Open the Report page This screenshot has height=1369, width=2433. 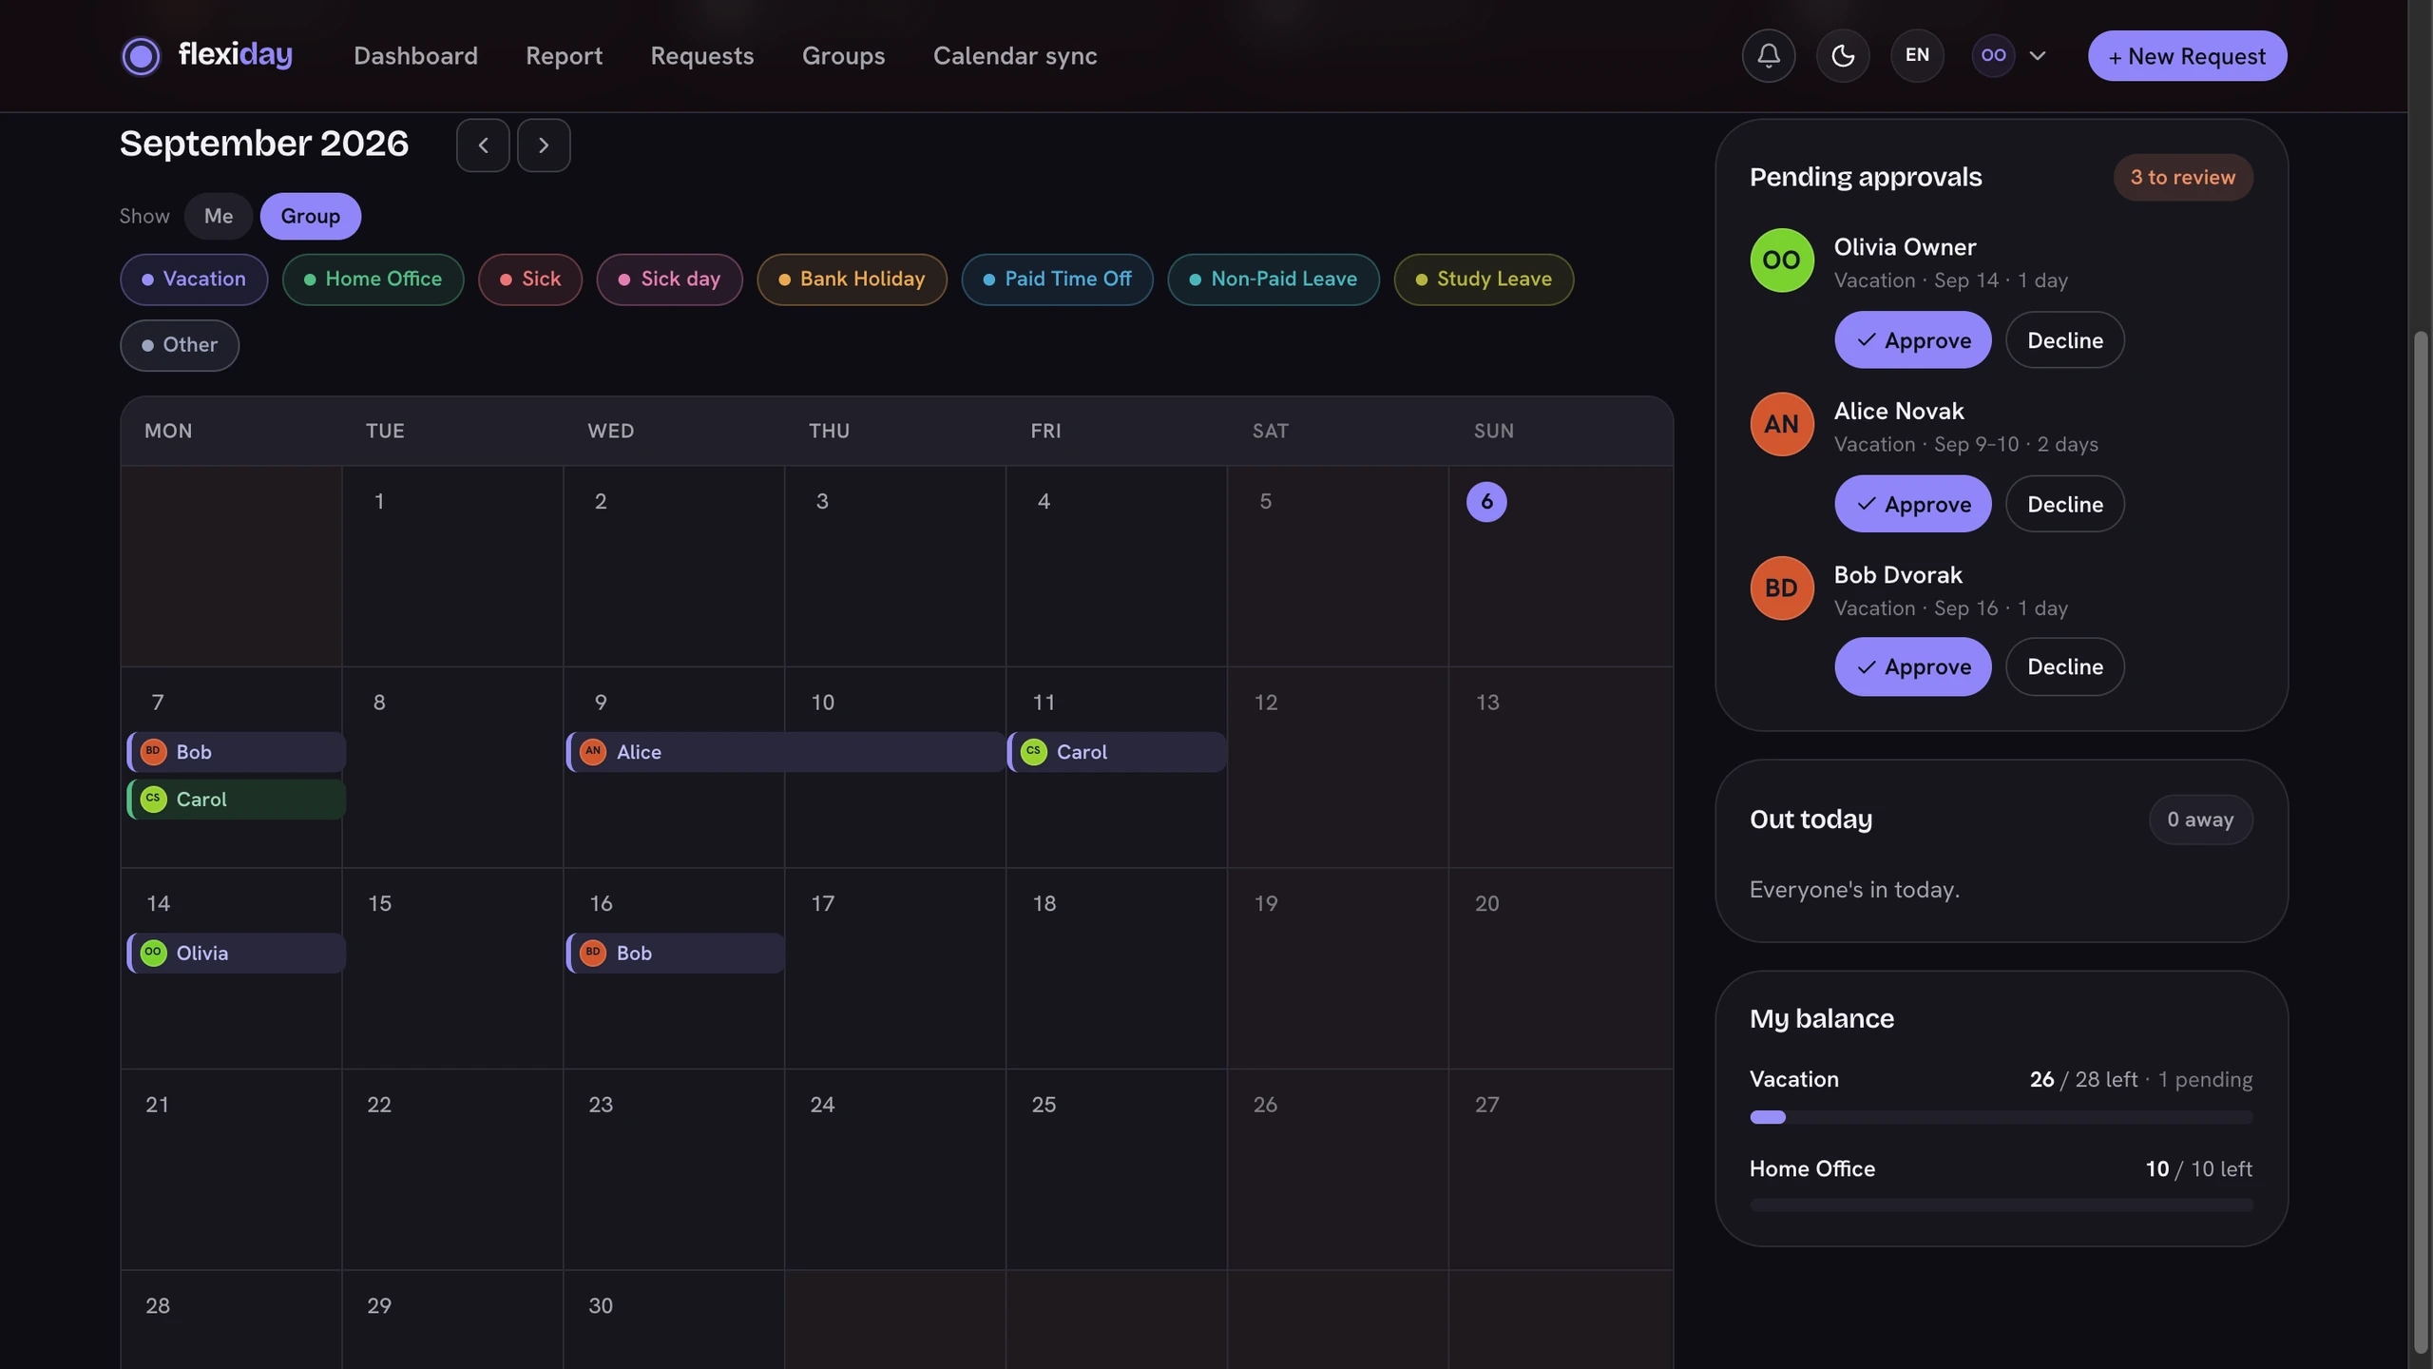pyautogui.click(x=564, y=55)
